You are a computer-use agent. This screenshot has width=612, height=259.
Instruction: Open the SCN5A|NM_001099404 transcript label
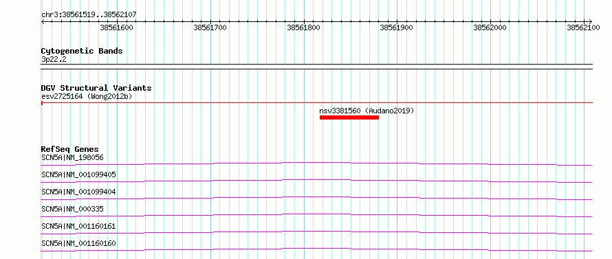pos(78,192)
